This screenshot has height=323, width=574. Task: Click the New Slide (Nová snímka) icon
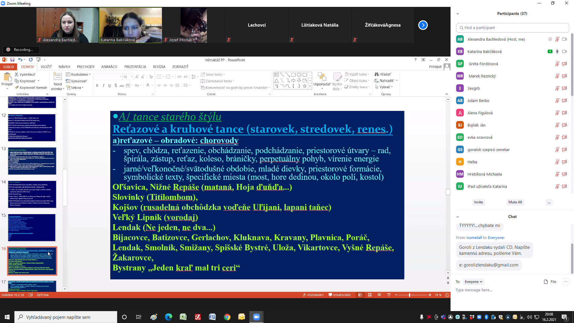point(57,77)
